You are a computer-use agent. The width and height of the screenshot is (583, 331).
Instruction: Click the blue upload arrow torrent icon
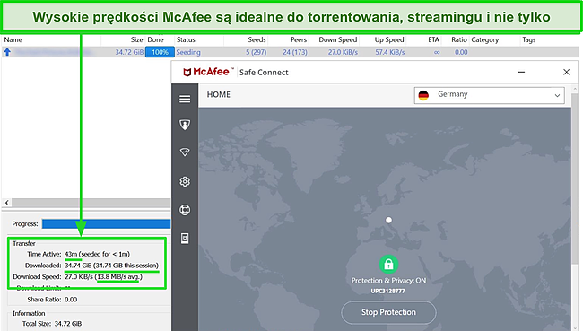pos(7,52)
